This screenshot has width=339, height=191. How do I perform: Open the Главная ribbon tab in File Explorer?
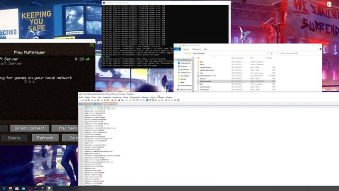[185, 49]
